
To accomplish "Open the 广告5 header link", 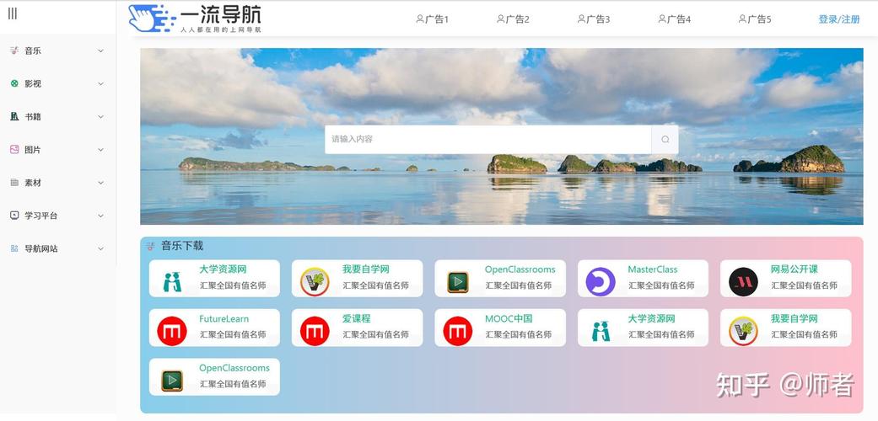I will tap(755, 19).
